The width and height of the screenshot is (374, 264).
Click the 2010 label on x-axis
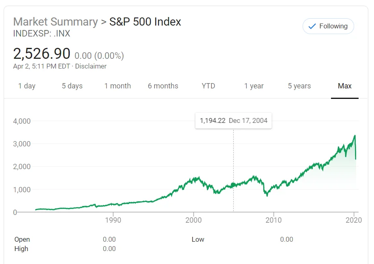pyautogui.click(x=274, y=220)
